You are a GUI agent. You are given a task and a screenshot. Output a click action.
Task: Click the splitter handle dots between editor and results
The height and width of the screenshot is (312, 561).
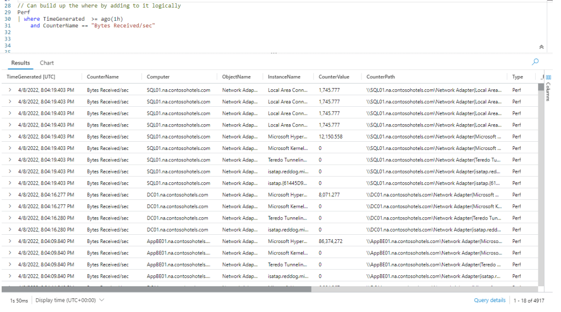pos(273,53)
